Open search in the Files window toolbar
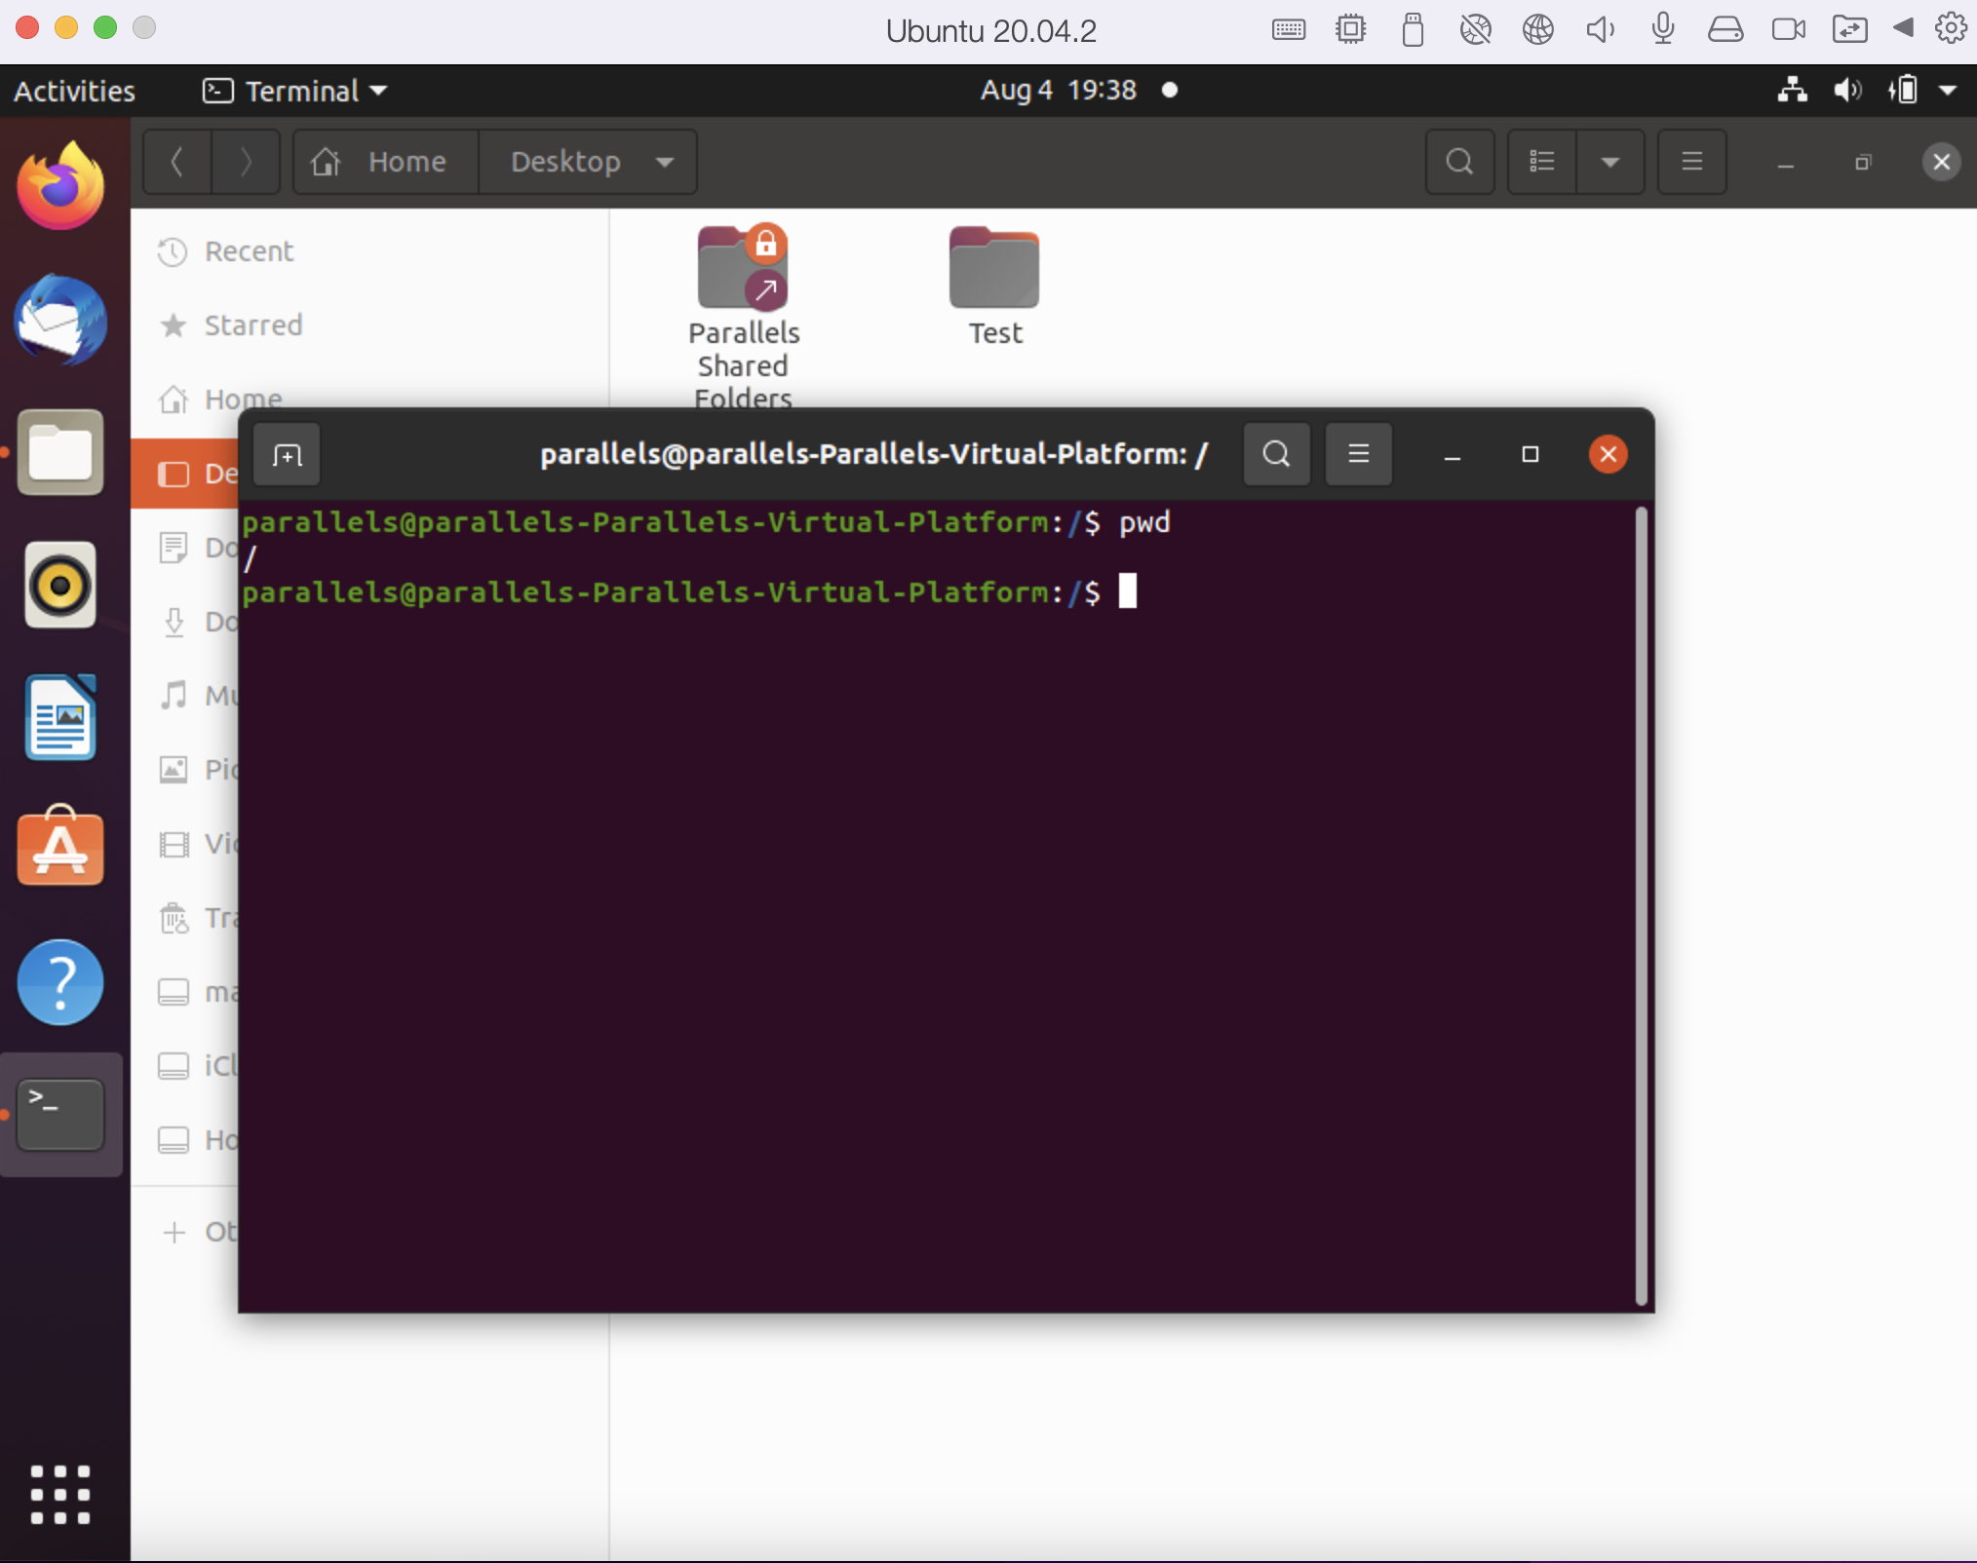1977x1563 pixels. tap(1459, 162)
